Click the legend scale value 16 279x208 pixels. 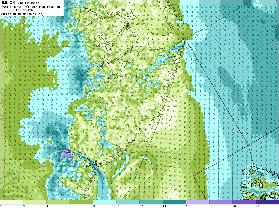187,206
